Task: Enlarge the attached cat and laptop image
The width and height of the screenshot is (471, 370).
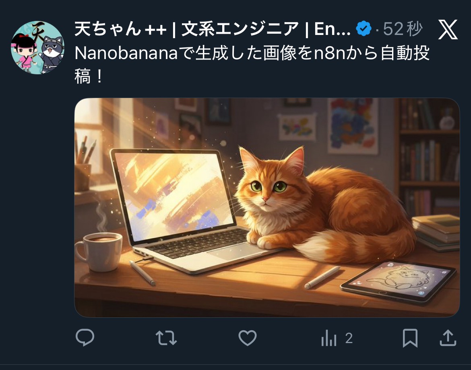Action: [x=267, y=207]
